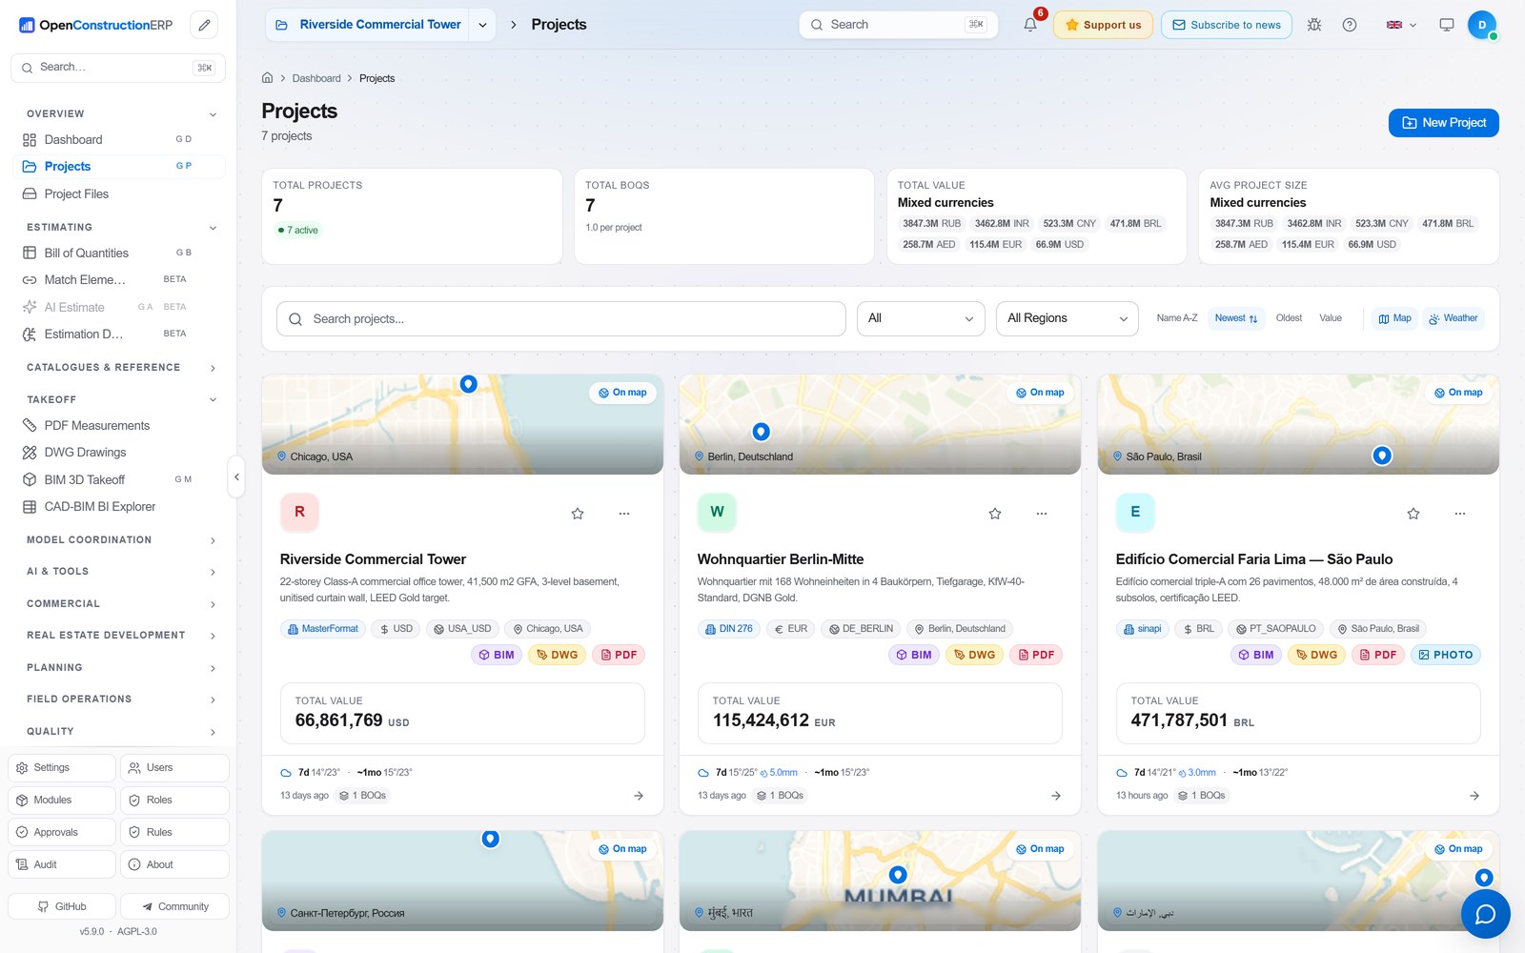Open Project Files in sidebar
The image size is (1525, 953).
click(x=118, y=193)
